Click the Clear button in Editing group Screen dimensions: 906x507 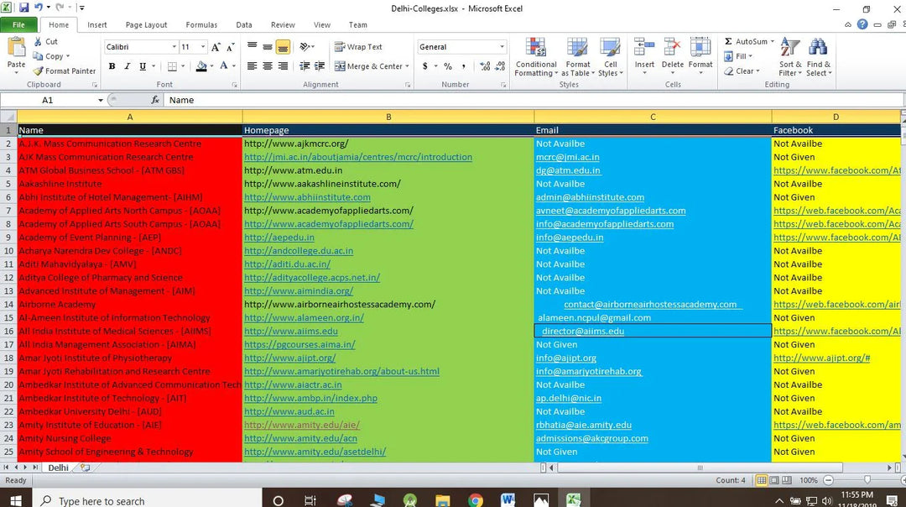click(x=742, y=71)
